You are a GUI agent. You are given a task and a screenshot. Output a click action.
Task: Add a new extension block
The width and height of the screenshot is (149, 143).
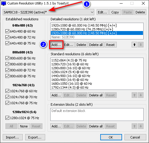56,126
